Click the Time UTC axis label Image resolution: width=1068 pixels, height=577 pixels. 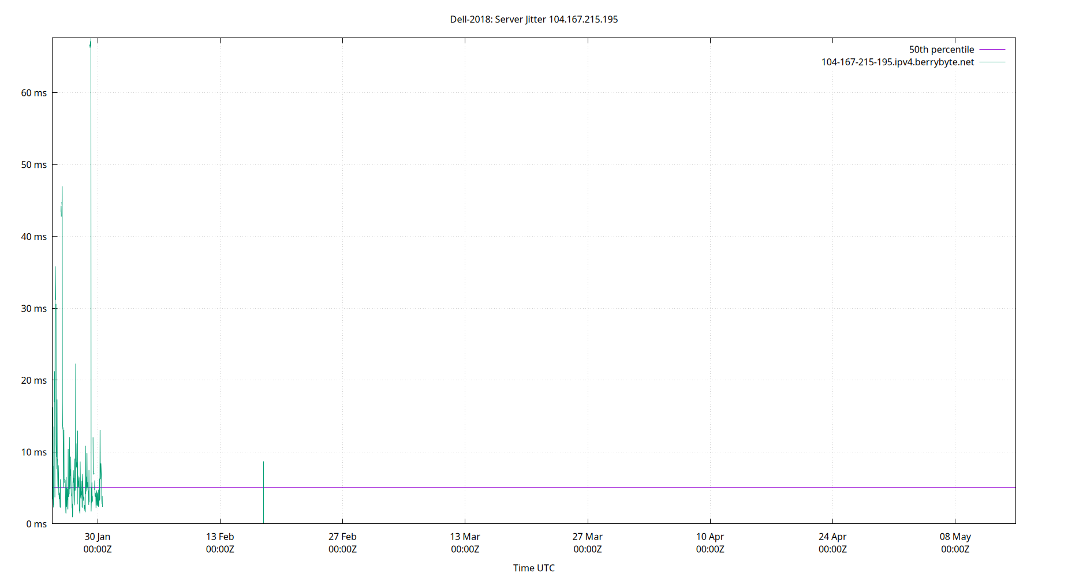(534, 568)
